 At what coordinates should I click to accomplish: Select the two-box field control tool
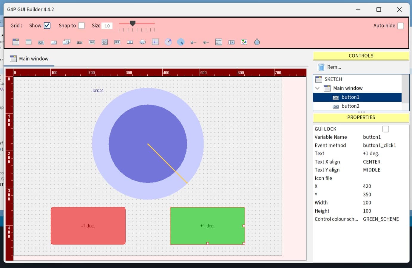click(x=117, y=42)
